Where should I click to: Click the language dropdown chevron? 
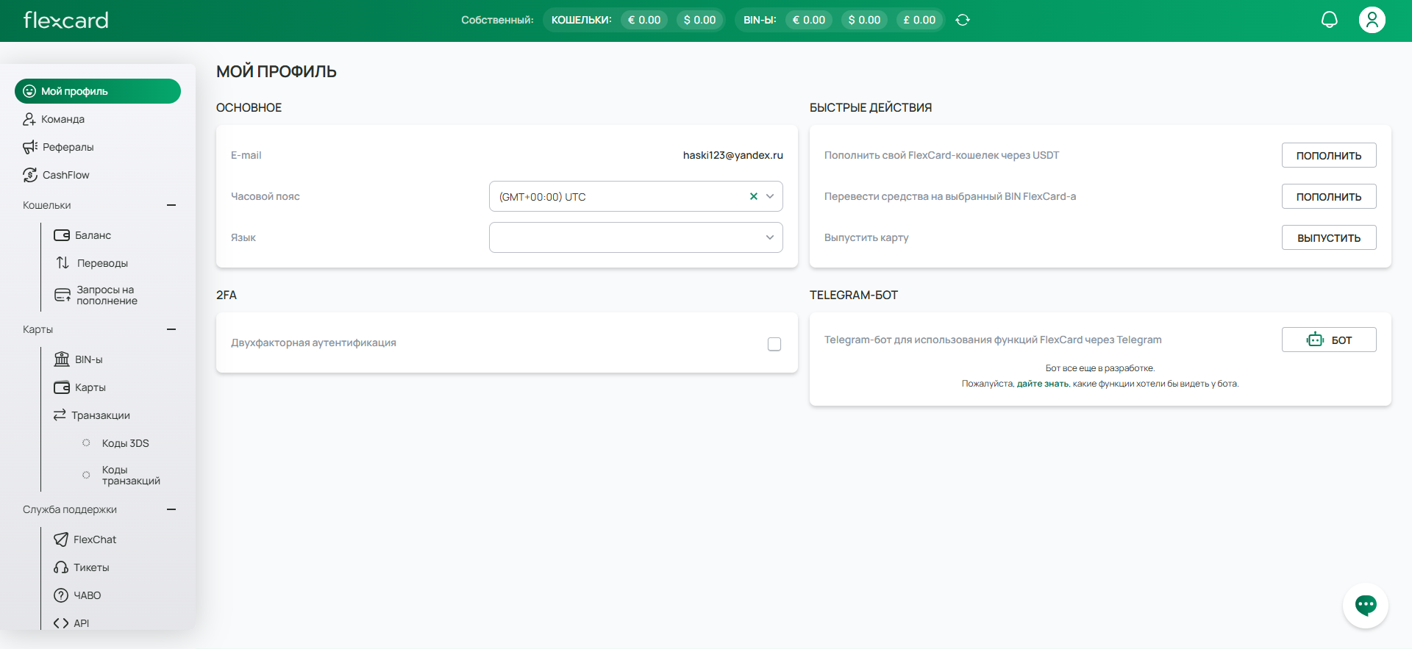(x=770, y=237)
